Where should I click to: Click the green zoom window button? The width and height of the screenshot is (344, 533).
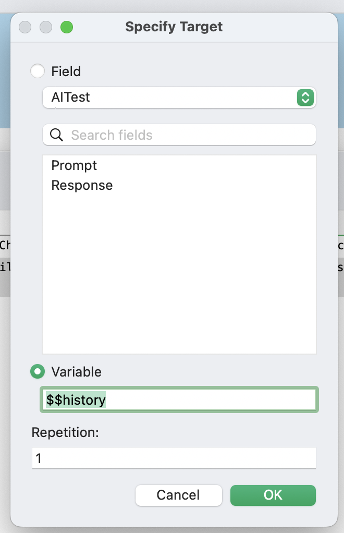pyautogui.click(x=67, y=27)
